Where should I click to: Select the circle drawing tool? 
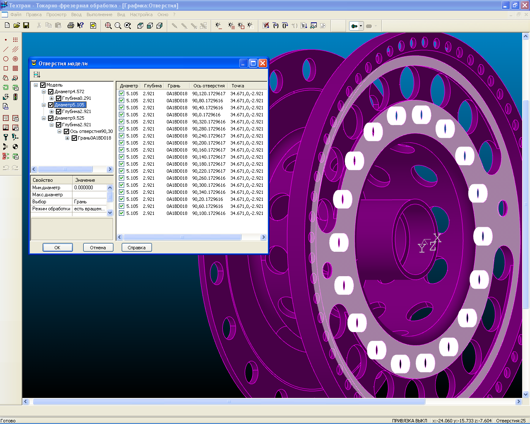point(6,59)
